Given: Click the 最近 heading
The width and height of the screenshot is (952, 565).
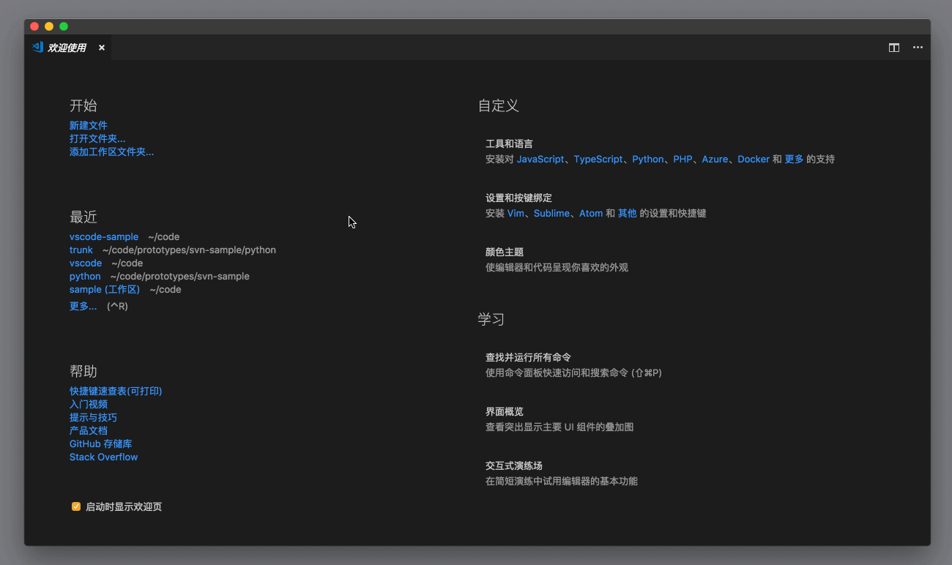Looking at the screenshot, I should click(x=83, y=217).
